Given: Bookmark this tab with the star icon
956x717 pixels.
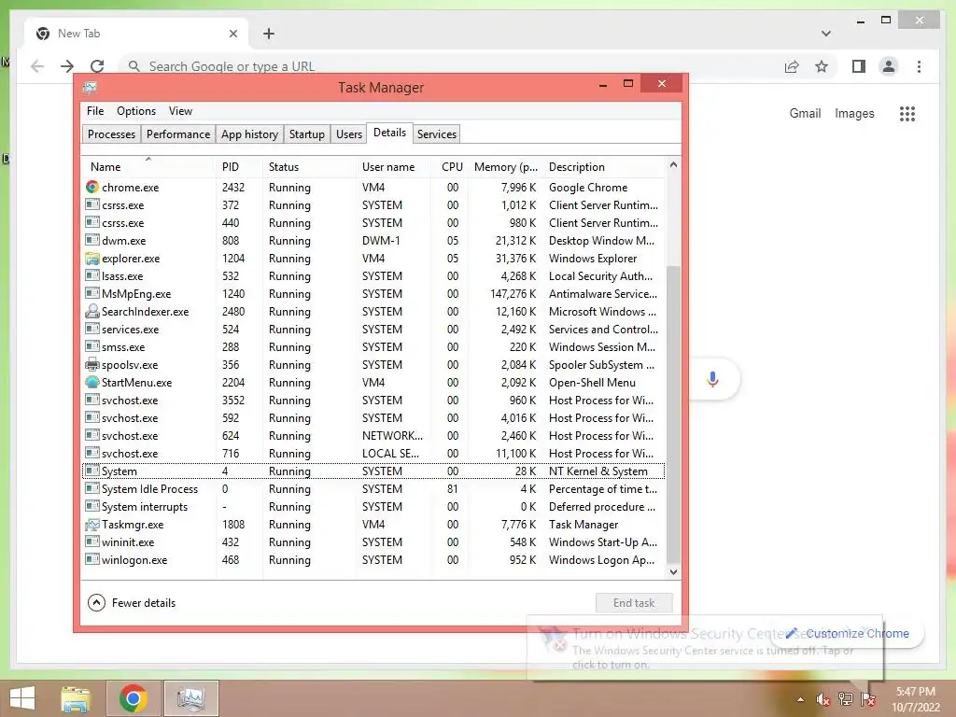Looking at the screenshot, I should (822, 66).
